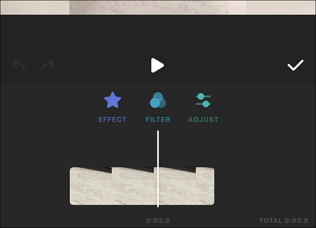Click the ADJUST text label
Viewport: 316px width, 228px height.
coord(203,120)
